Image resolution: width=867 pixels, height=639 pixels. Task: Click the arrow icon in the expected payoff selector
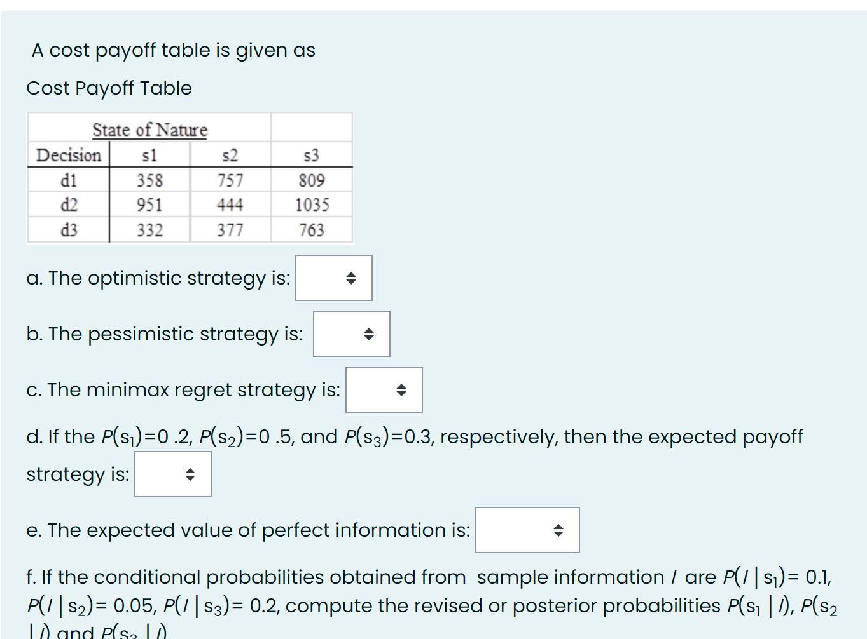(x=190, y=474)
